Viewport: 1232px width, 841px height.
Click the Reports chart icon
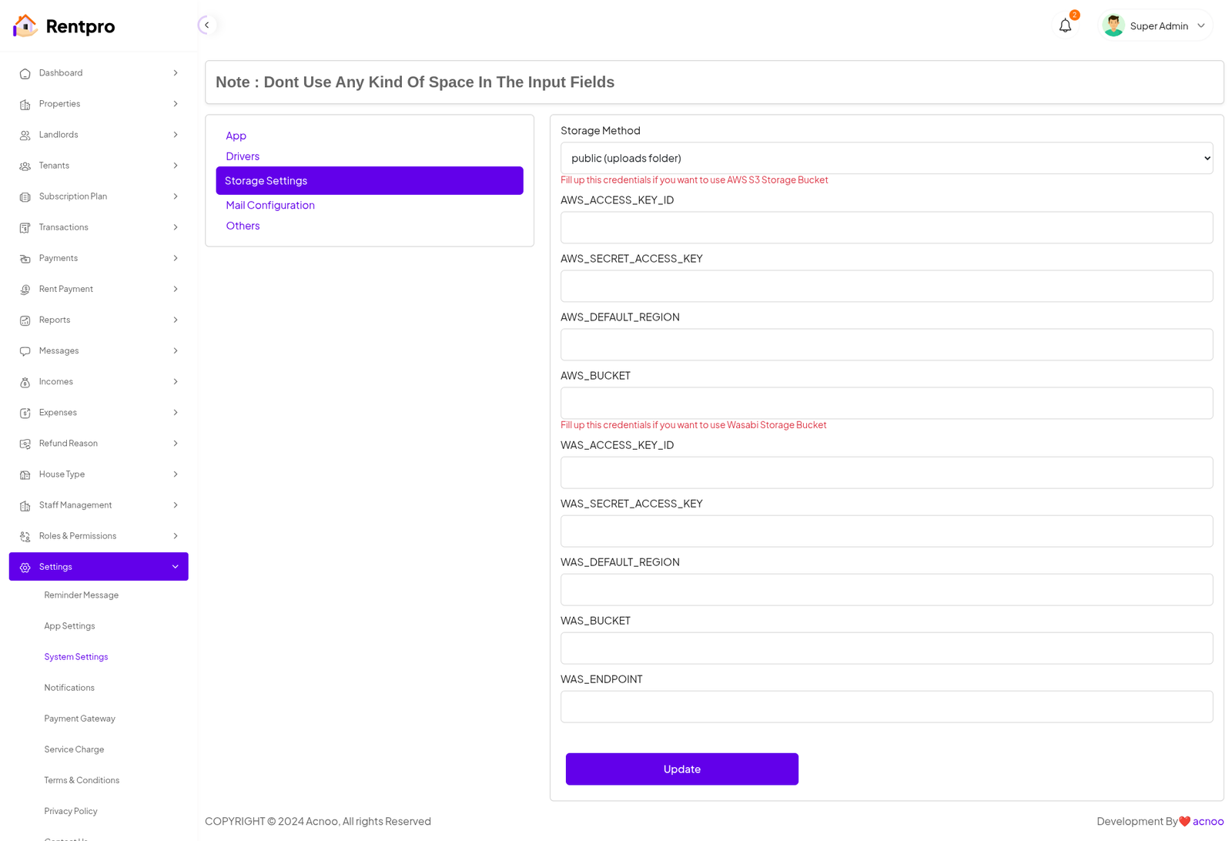(25, 320)
